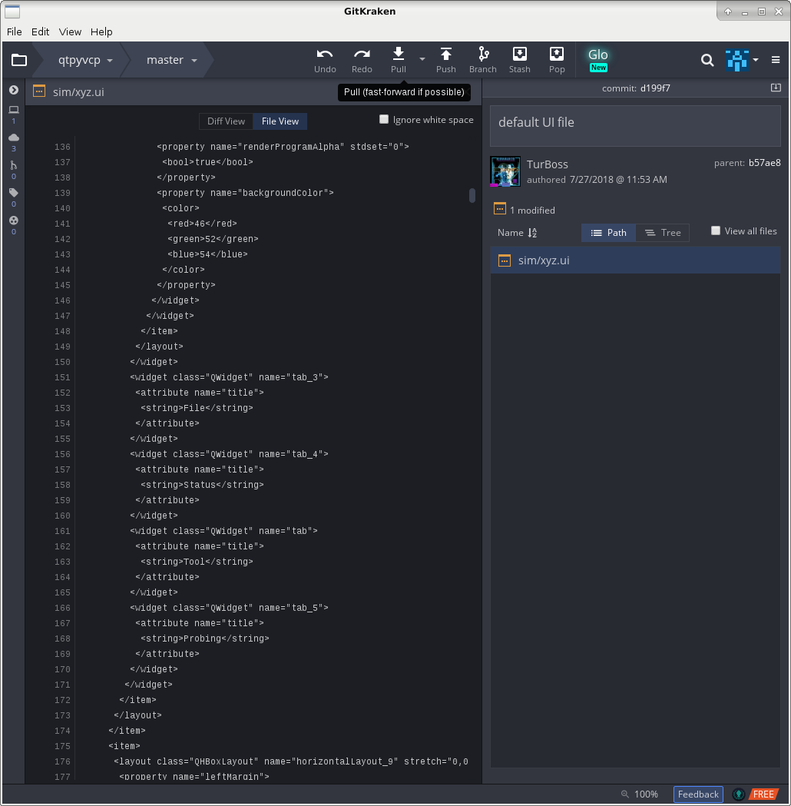The image size is (791, 806).
Task: Click the Tags icon in sidebar
Action: pyautogui.click(x=14, y=193)
